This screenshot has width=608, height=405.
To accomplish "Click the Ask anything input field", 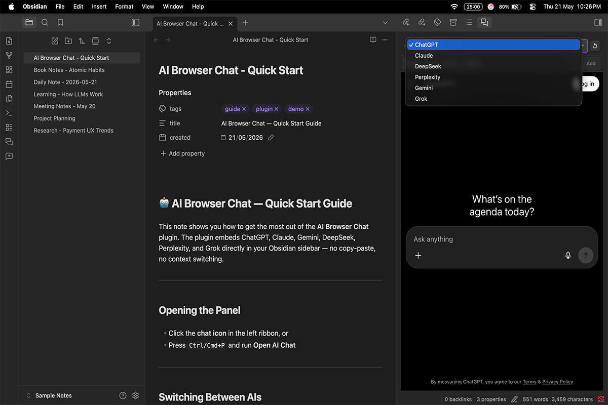I will click(502, 239).
